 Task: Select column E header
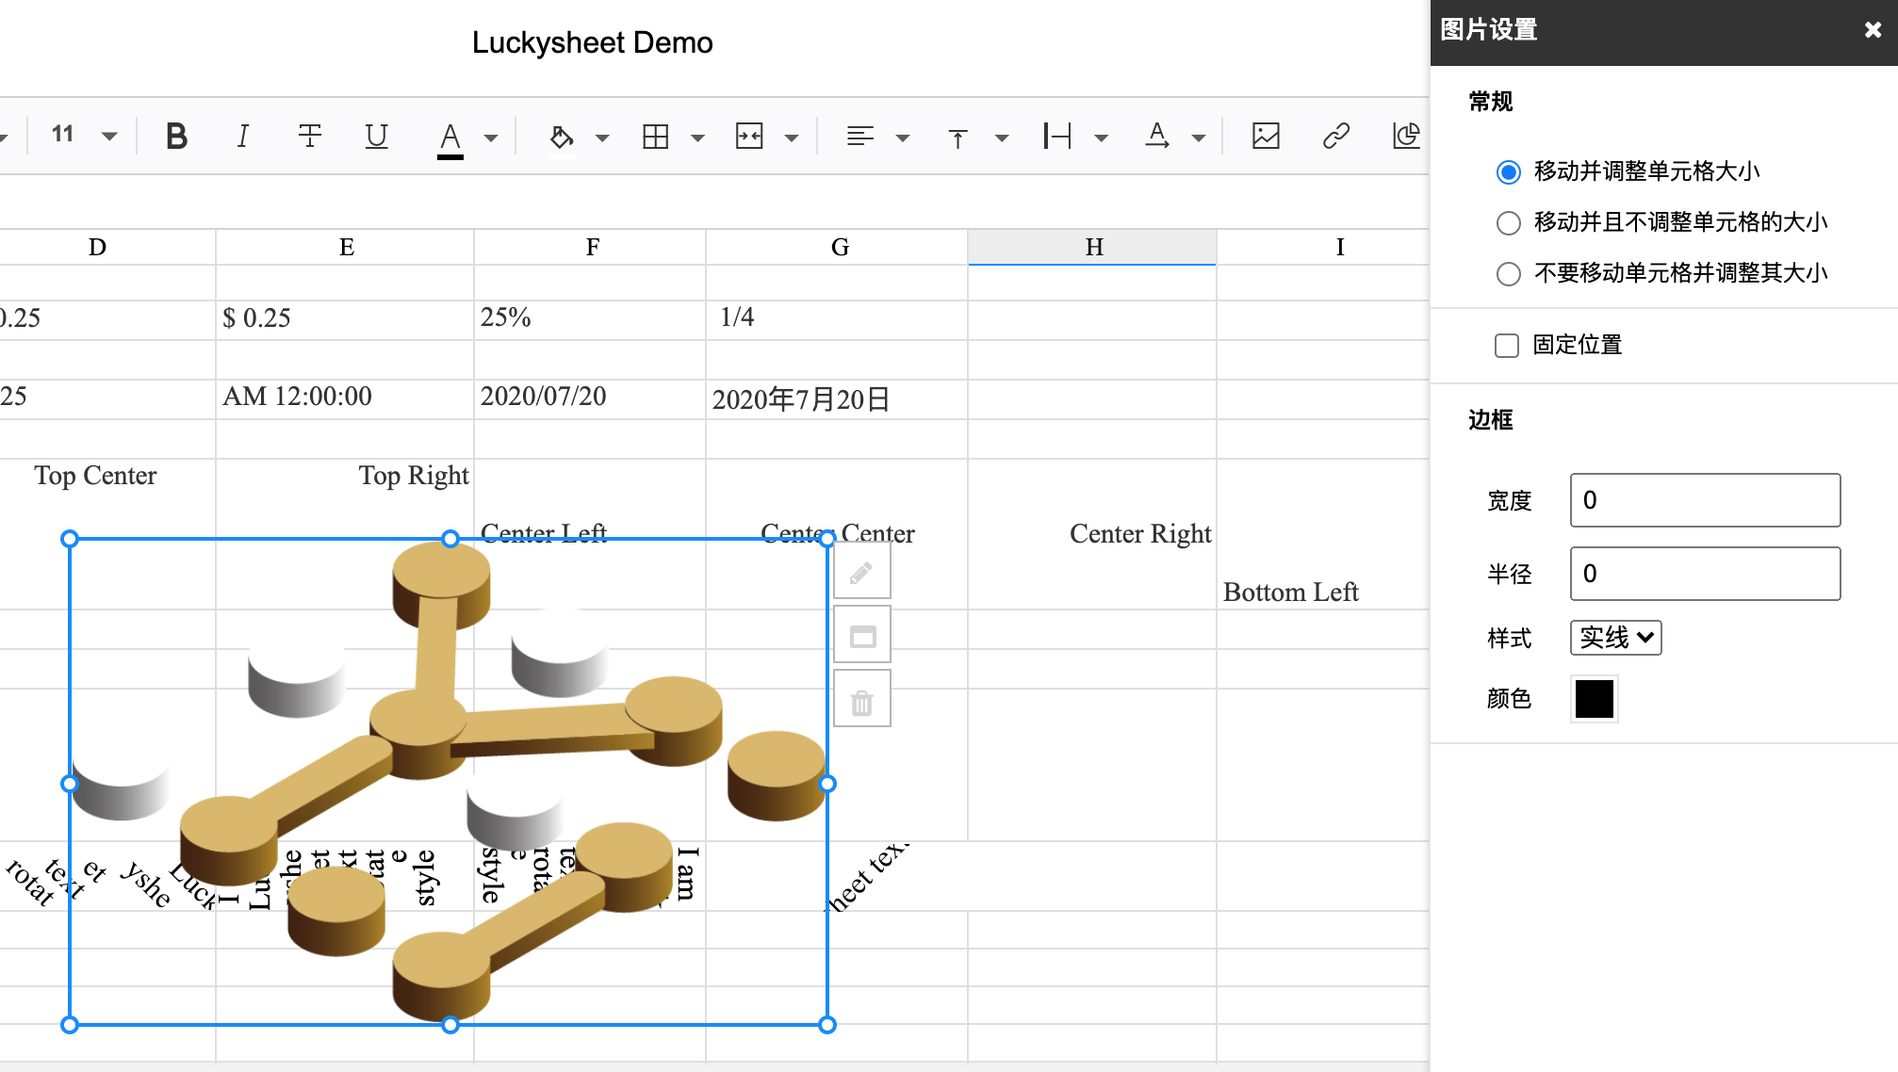click(346, 247)
